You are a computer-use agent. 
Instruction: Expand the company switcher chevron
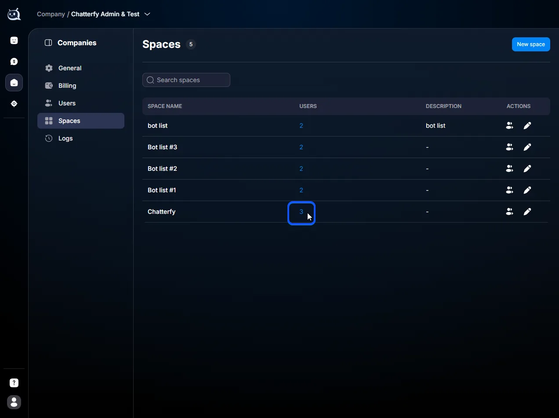point(147,14)
